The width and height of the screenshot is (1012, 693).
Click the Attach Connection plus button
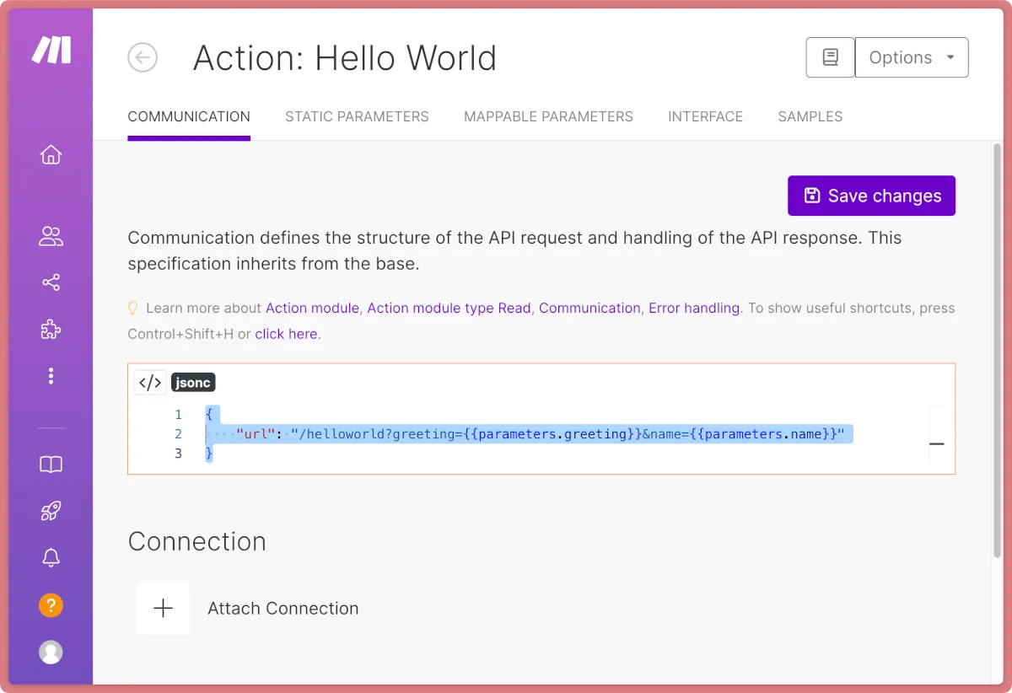pyautogui.click(x=164, y=608)
